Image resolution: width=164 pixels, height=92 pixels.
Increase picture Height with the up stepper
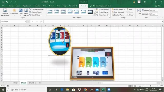click(157, 10)
